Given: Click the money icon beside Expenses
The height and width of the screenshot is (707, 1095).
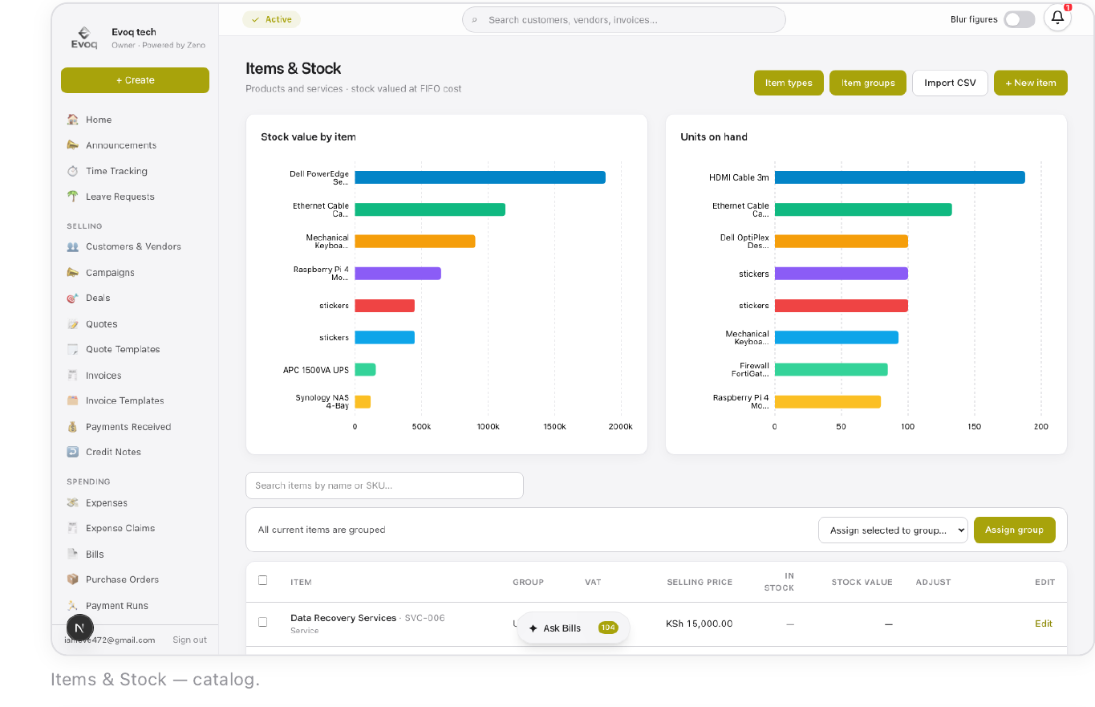Looking at the screenshot, I should click(x=73, y=503).
